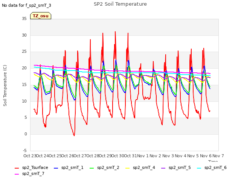Toggle sp2_smT_6 legend entry
241x181 pixels.
pyautogui.click(x=212, y=167)
